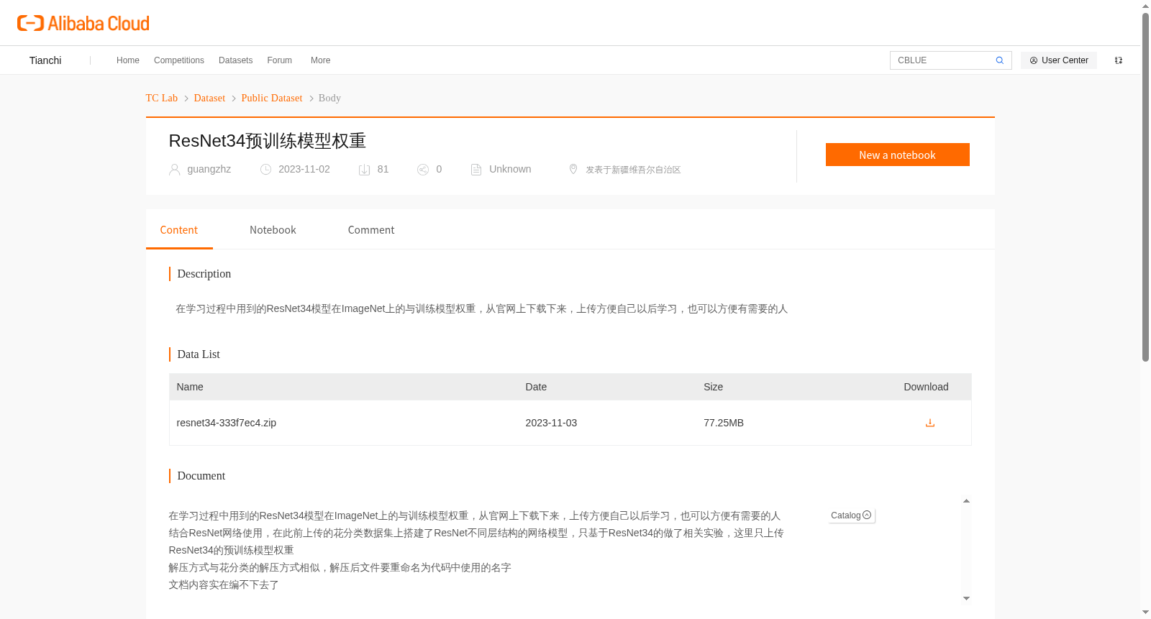The image size is (1151, 619).
Task: Click the Description section heading
Action: click(x=204, y=274)
